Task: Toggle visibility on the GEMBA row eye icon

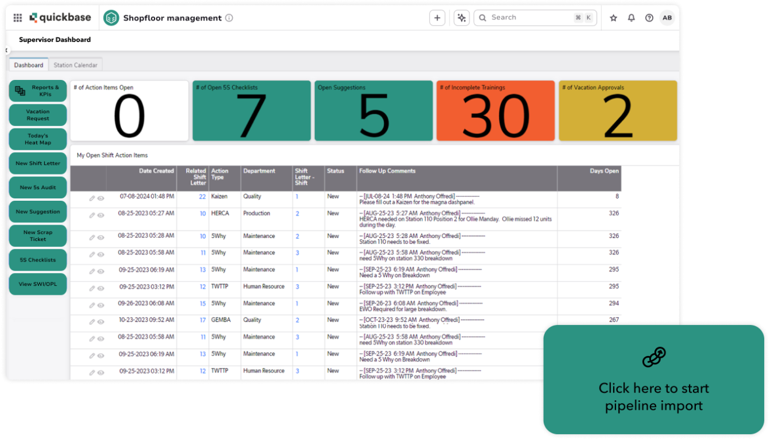Action: 100,320
